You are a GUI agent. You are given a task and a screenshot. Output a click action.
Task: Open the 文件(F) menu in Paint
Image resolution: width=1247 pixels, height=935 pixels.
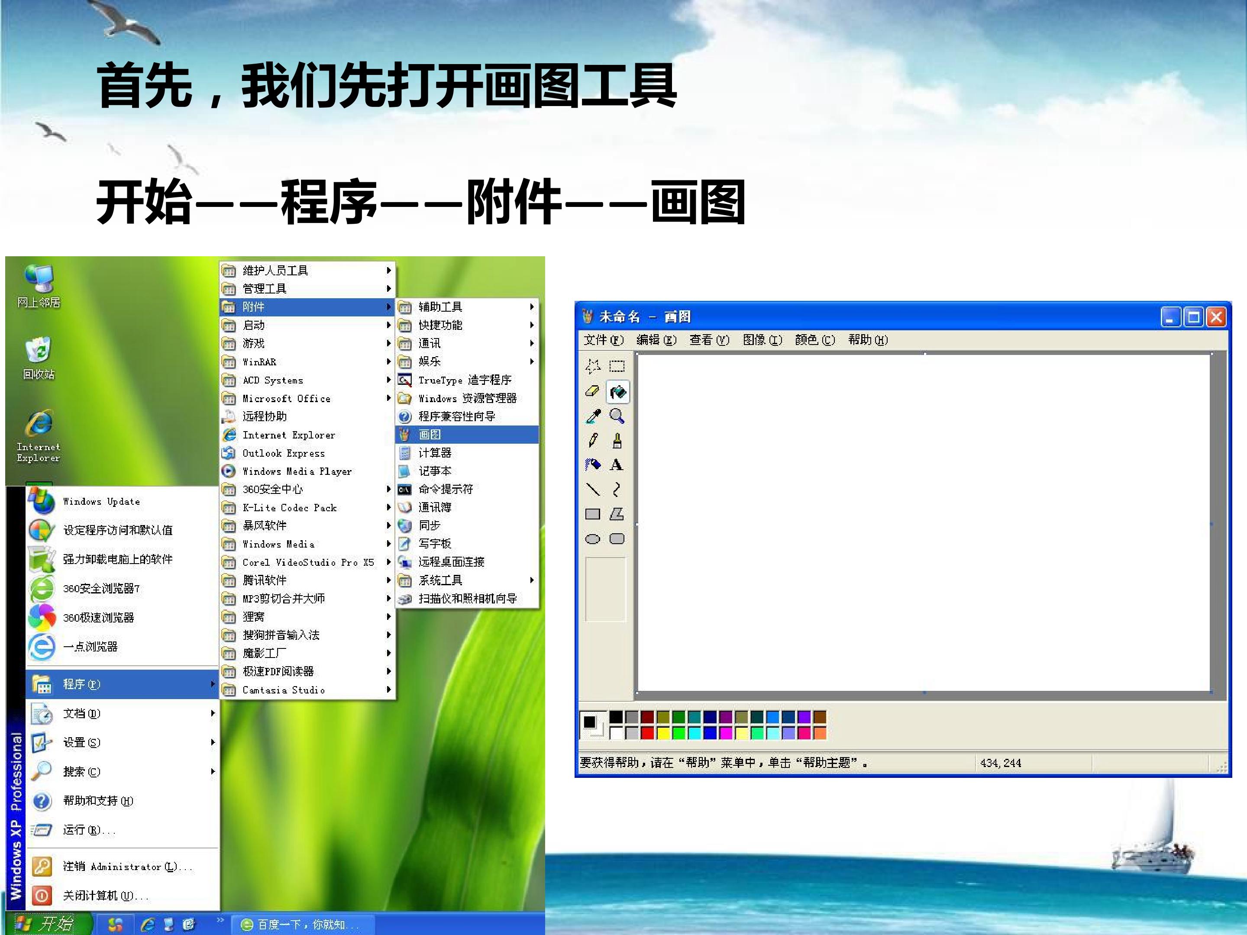603,340
